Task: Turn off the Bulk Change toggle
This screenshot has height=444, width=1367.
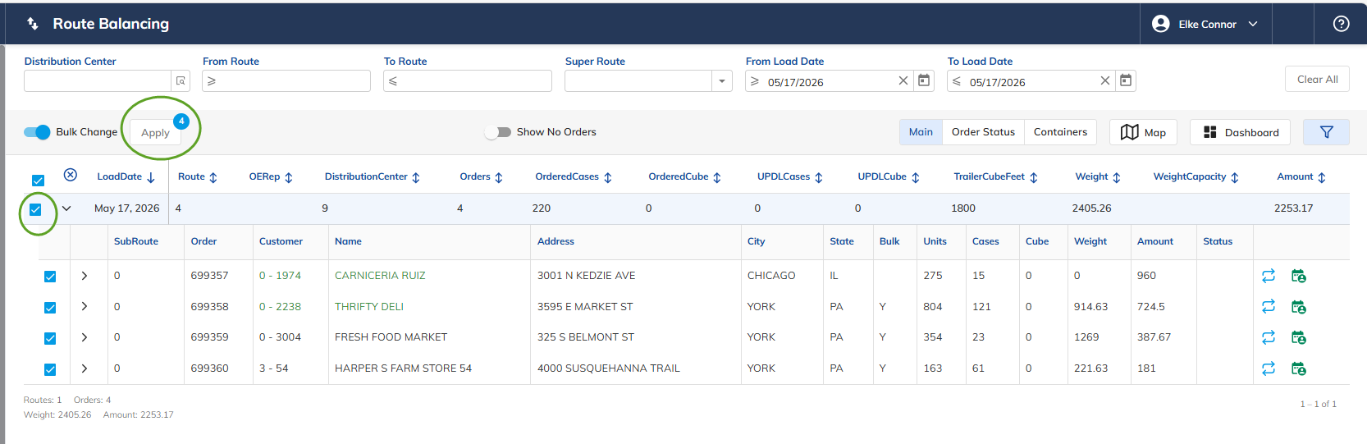Action: coord(37,132)
